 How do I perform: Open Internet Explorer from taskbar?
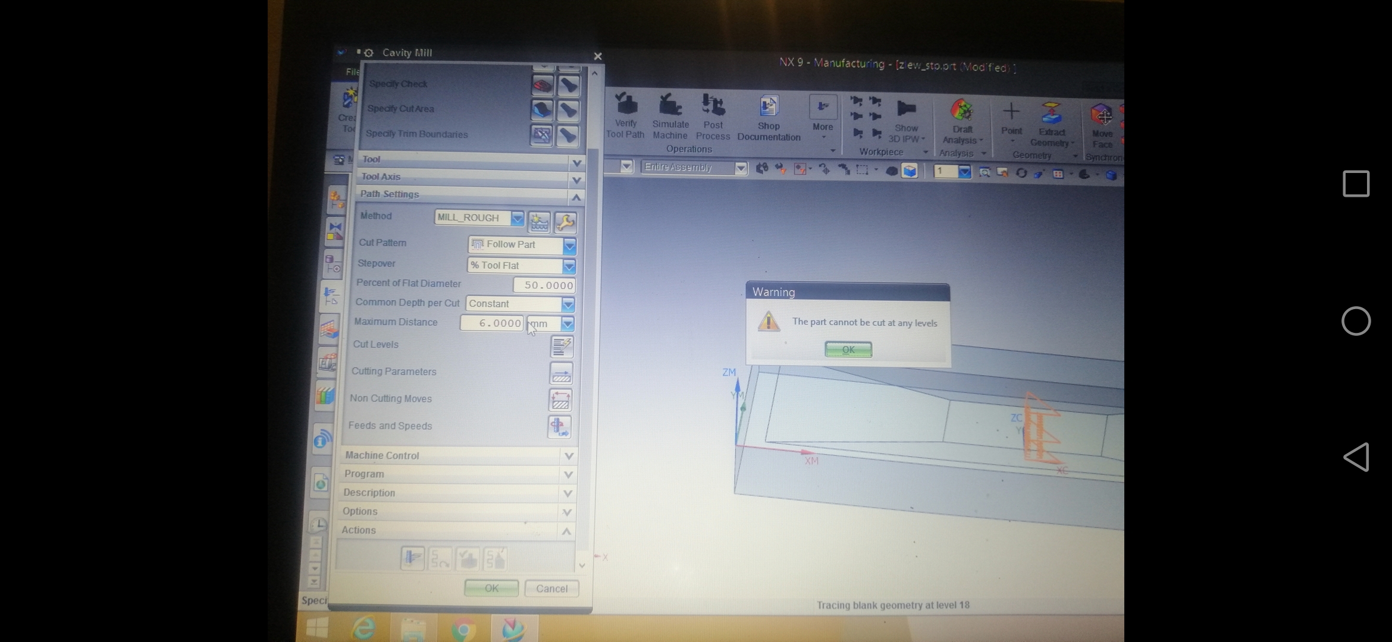pyautogui.click(x=363, y=628)
